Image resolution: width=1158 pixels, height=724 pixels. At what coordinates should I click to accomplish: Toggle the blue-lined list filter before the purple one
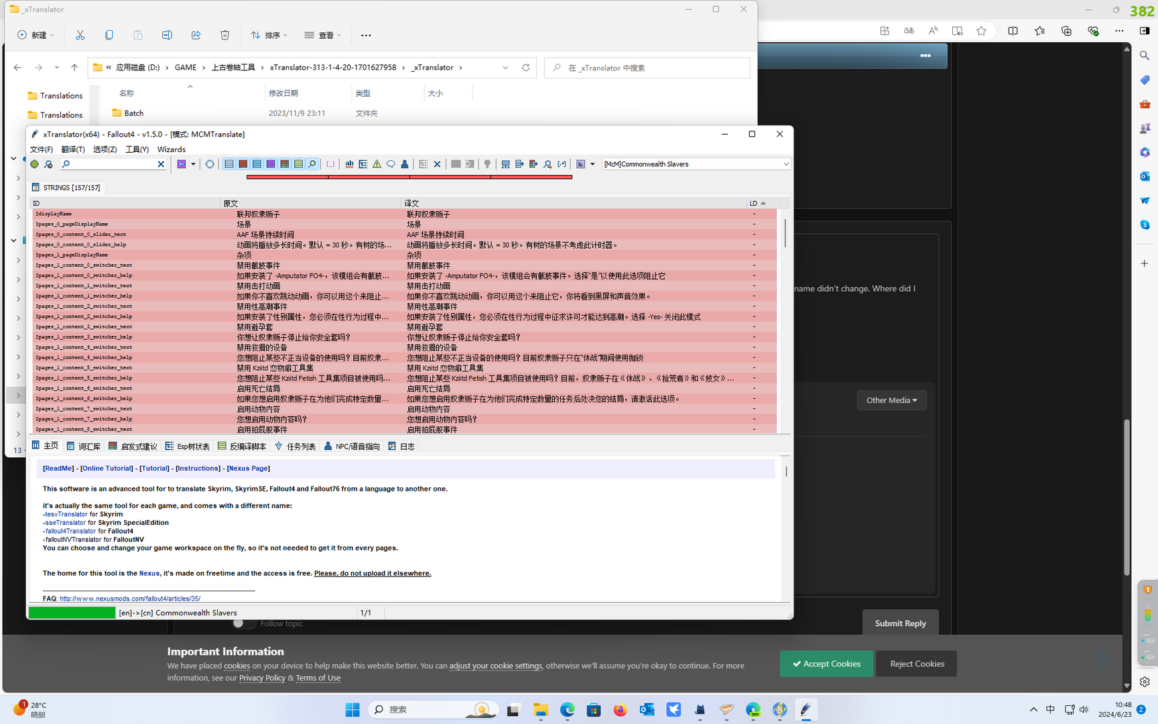[257, 164]
